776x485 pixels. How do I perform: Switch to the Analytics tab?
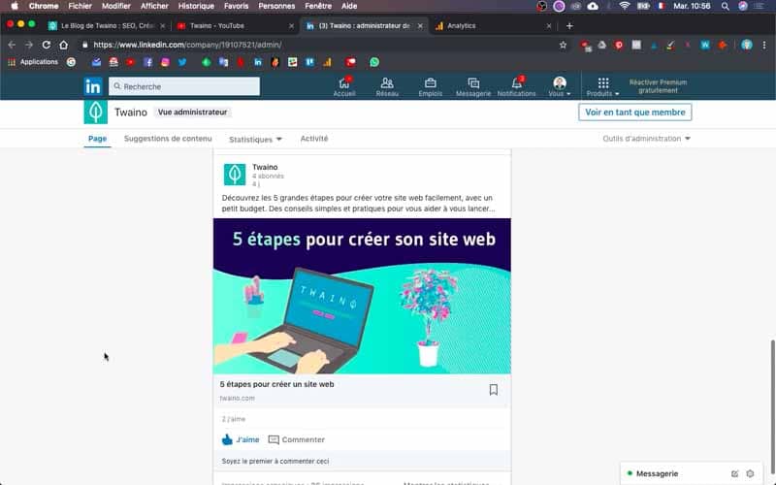[x=493, y=26]
